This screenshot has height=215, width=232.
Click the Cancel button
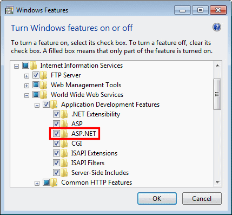coord(202,199)
